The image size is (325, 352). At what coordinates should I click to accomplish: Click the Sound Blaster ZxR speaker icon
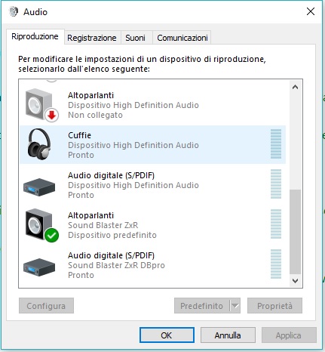[x=41, y=225]
